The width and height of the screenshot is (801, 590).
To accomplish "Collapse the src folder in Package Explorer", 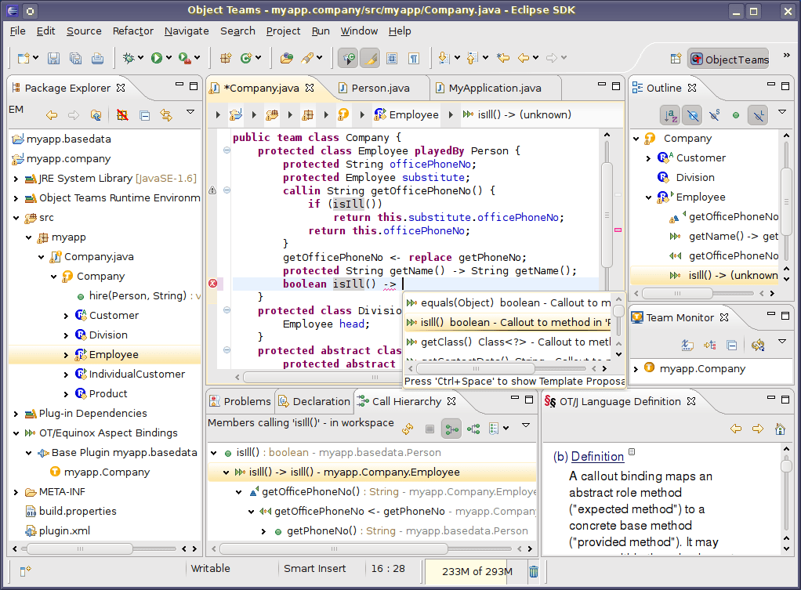I will coord(16,217).
